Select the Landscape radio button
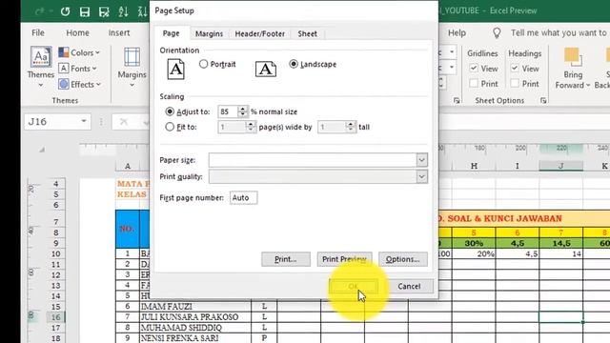610x343 pixels. coord(294,64)
